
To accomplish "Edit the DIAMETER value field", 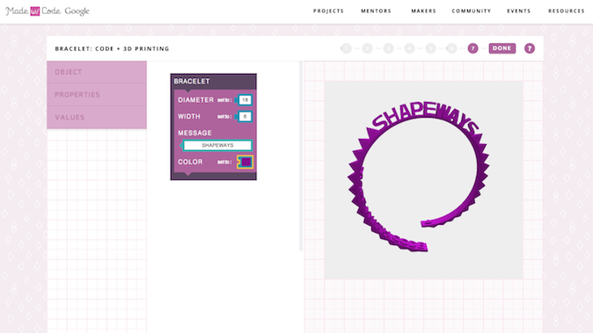I will pyautogui.click(x=245, y=100).
